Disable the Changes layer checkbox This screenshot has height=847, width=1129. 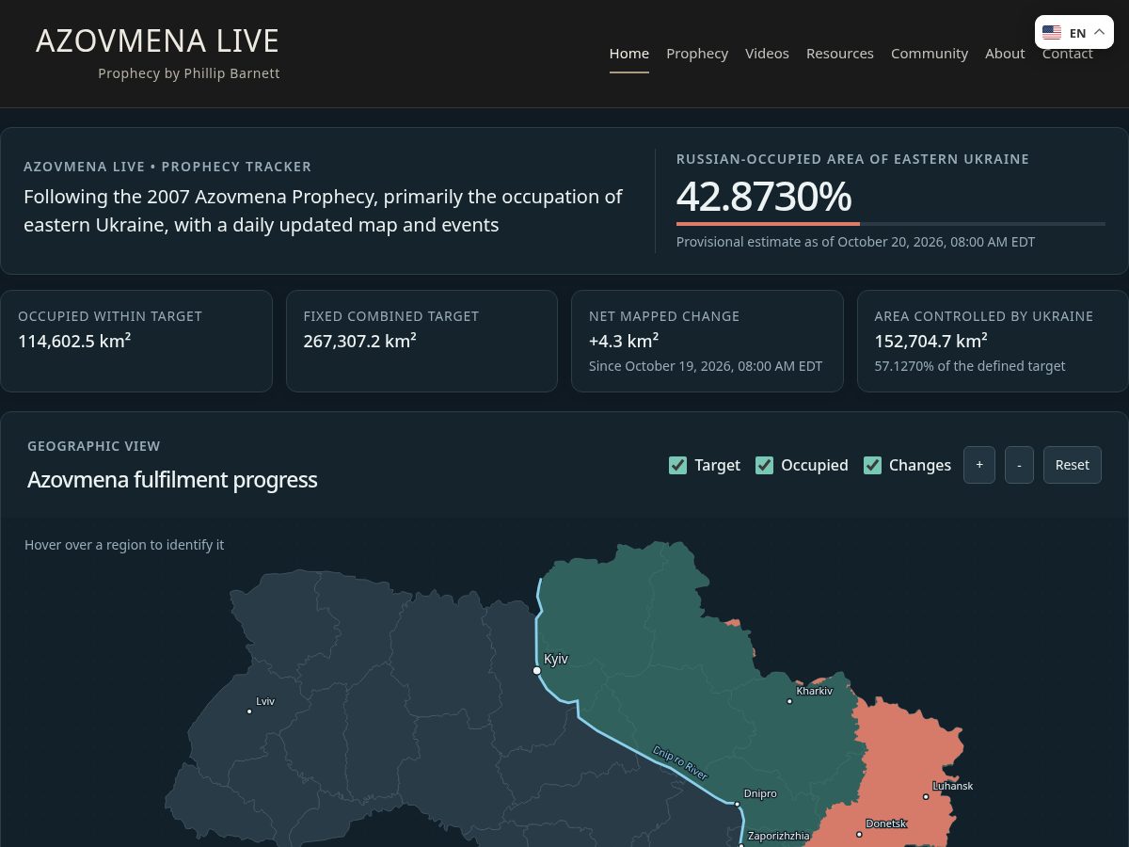coord(872,465)
